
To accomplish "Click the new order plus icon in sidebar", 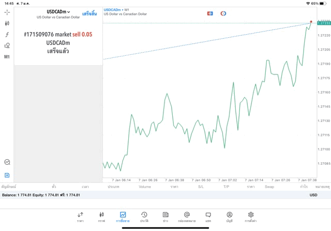I will [x=7, y=175].
